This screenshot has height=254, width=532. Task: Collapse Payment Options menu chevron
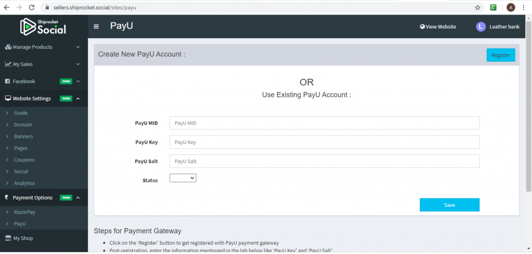coord(78,197)
